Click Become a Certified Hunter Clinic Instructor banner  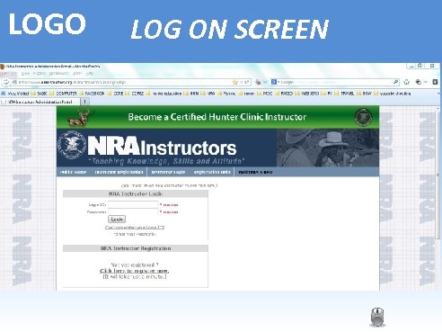point(217,117)
